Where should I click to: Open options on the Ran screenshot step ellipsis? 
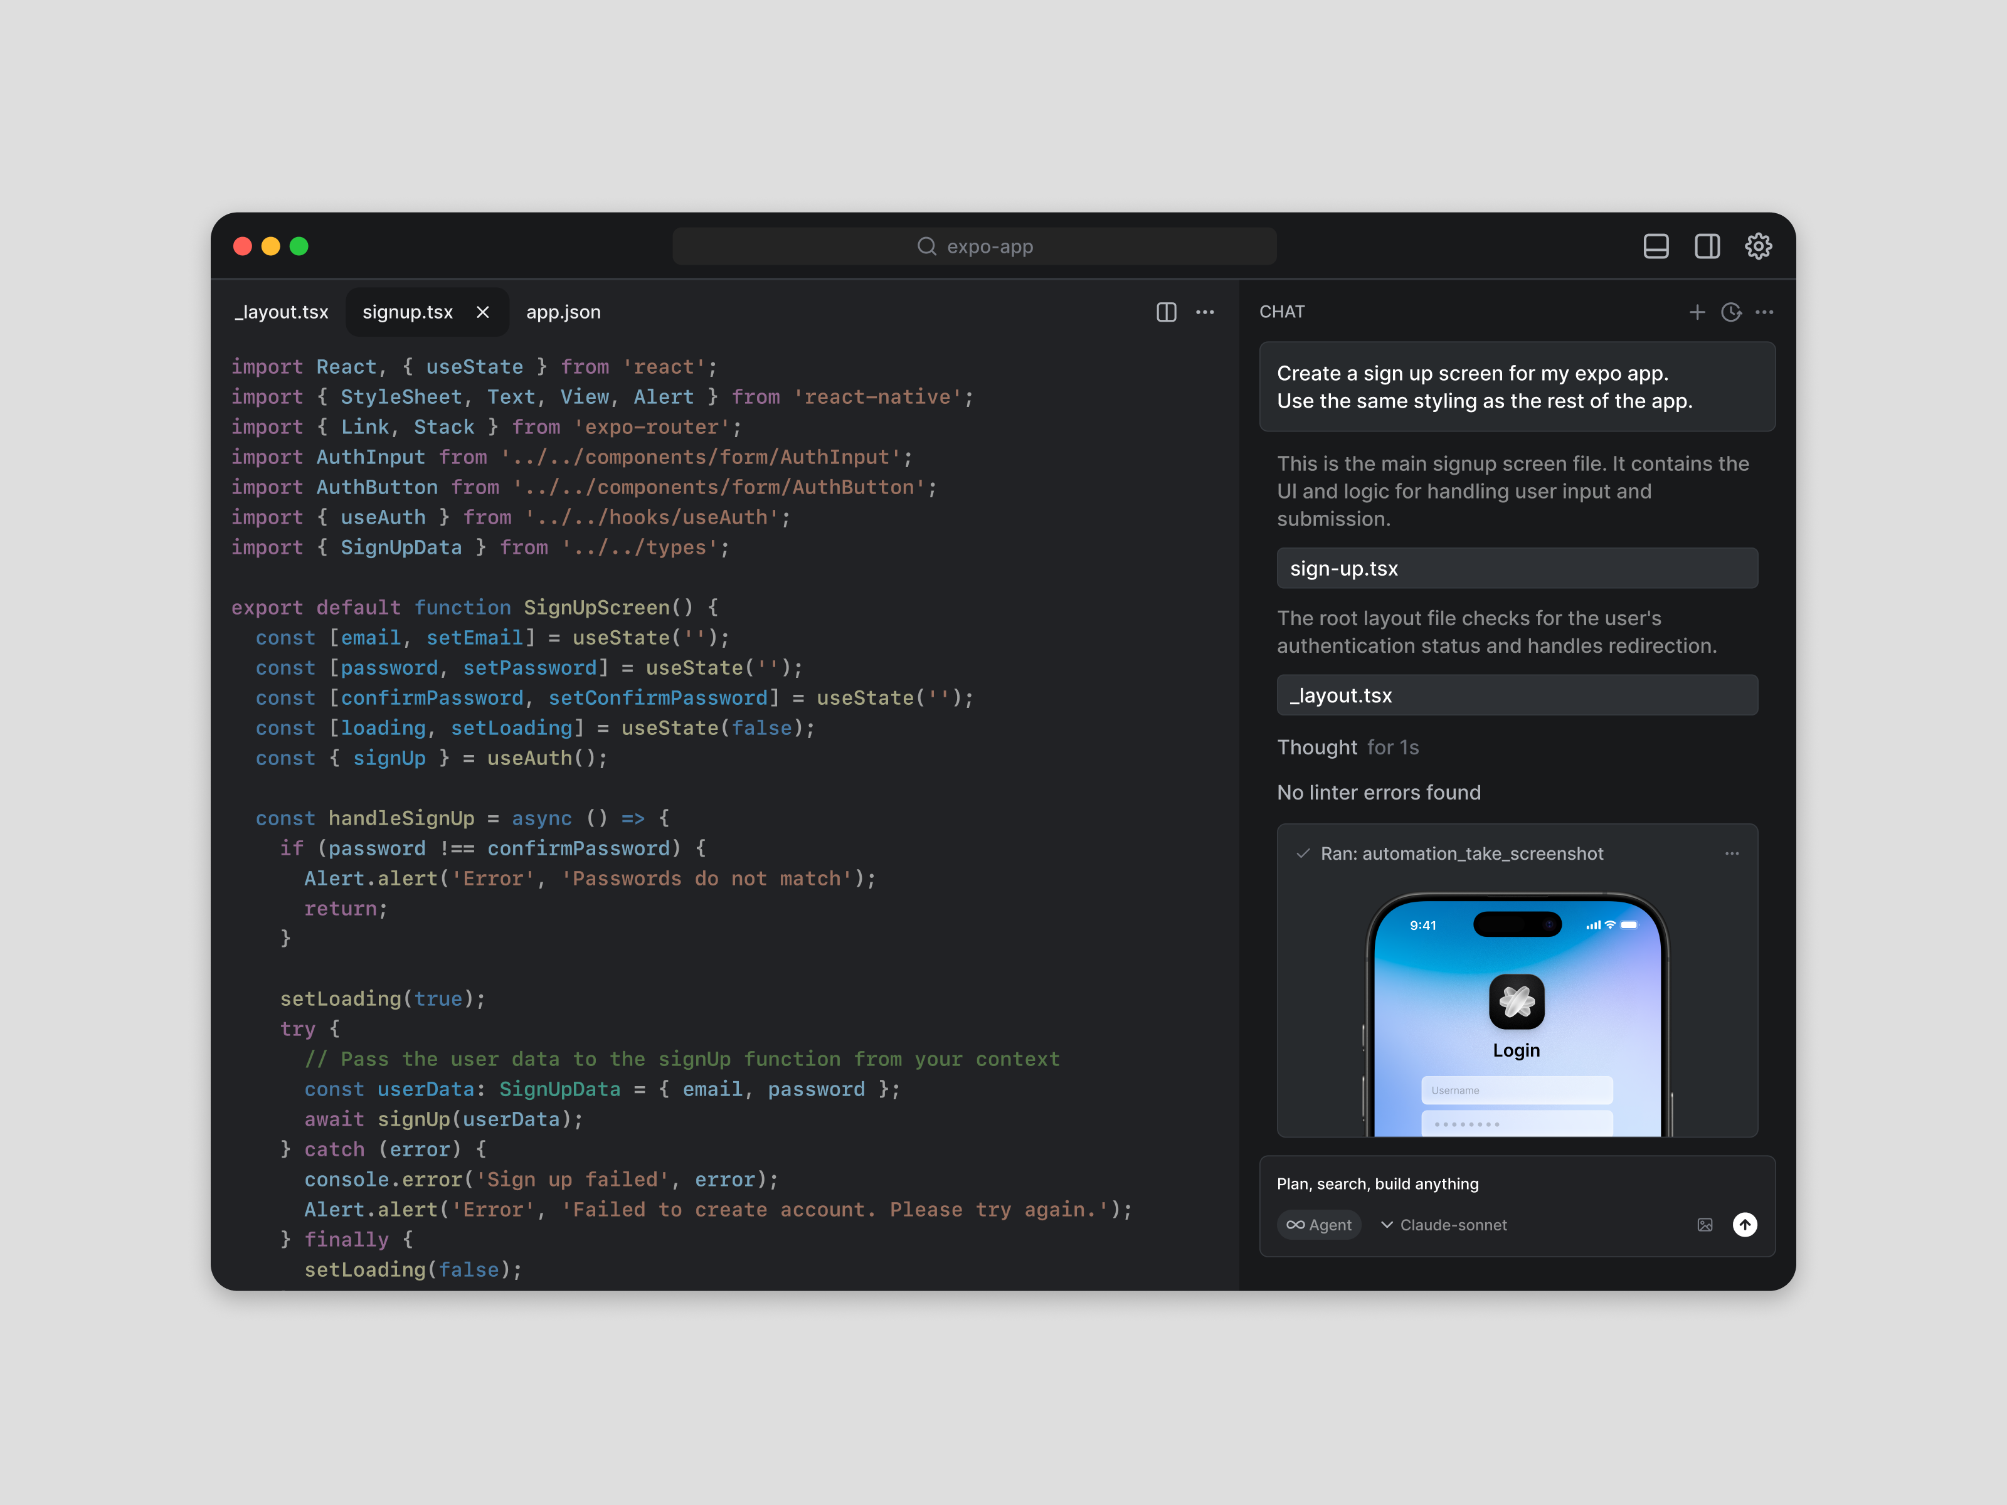(1731, 853)
